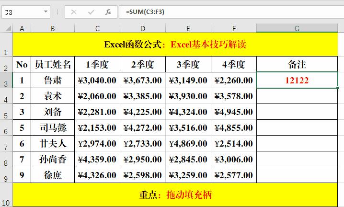This screenshot has width=344, height=207.
Task: Click the Enter checkmark formula bar icon
Action: pyautogui.click(x=91, y=12)
